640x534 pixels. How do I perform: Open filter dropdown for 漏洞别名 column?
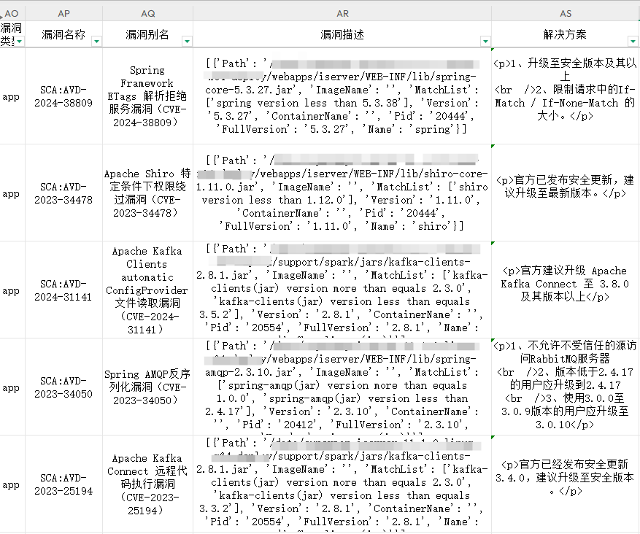[187, 41]
